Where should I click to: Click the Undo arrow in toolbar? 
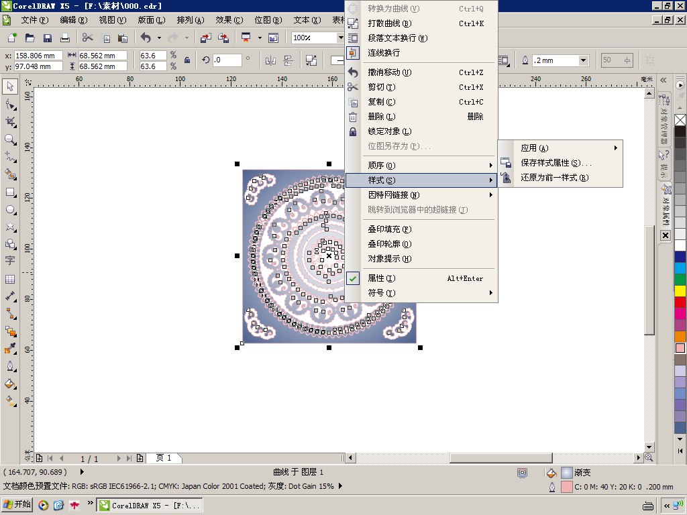click(x=146, y=38)
